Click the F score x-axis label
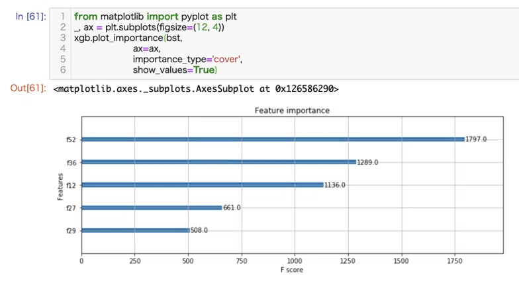This screenshot has height=283, width=519. [291, 270]
